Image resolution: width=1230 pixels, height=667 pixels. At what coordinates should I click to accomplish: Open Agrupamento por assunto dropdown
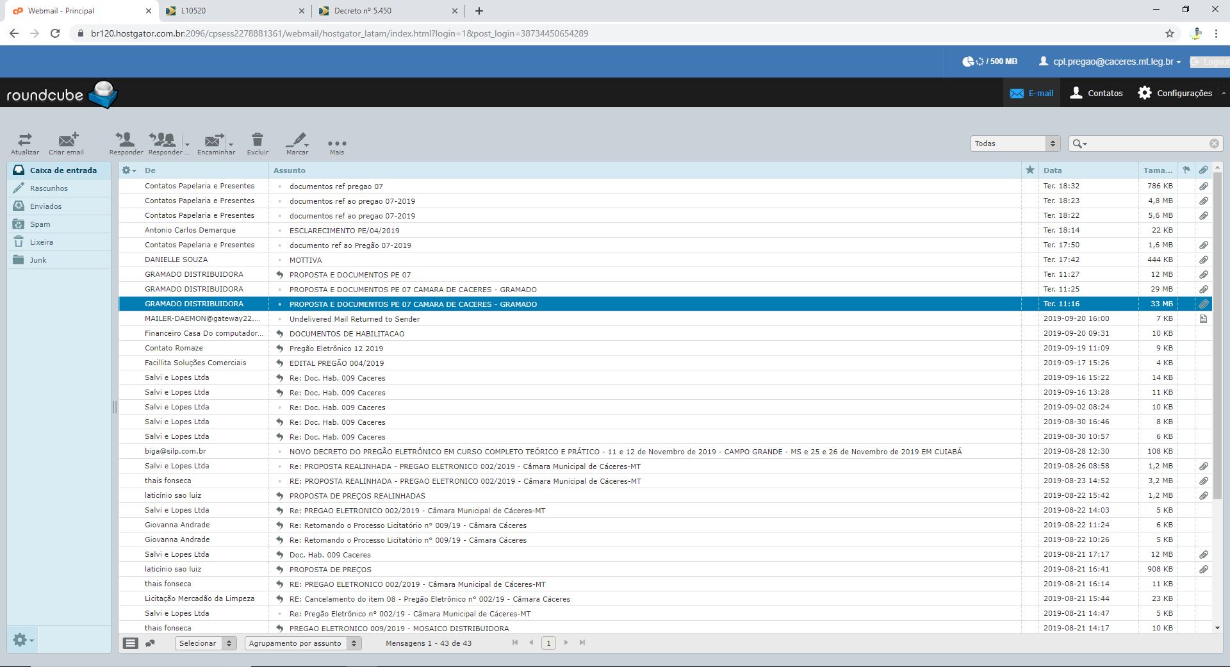pyautogui.click(x=303, y=643)
